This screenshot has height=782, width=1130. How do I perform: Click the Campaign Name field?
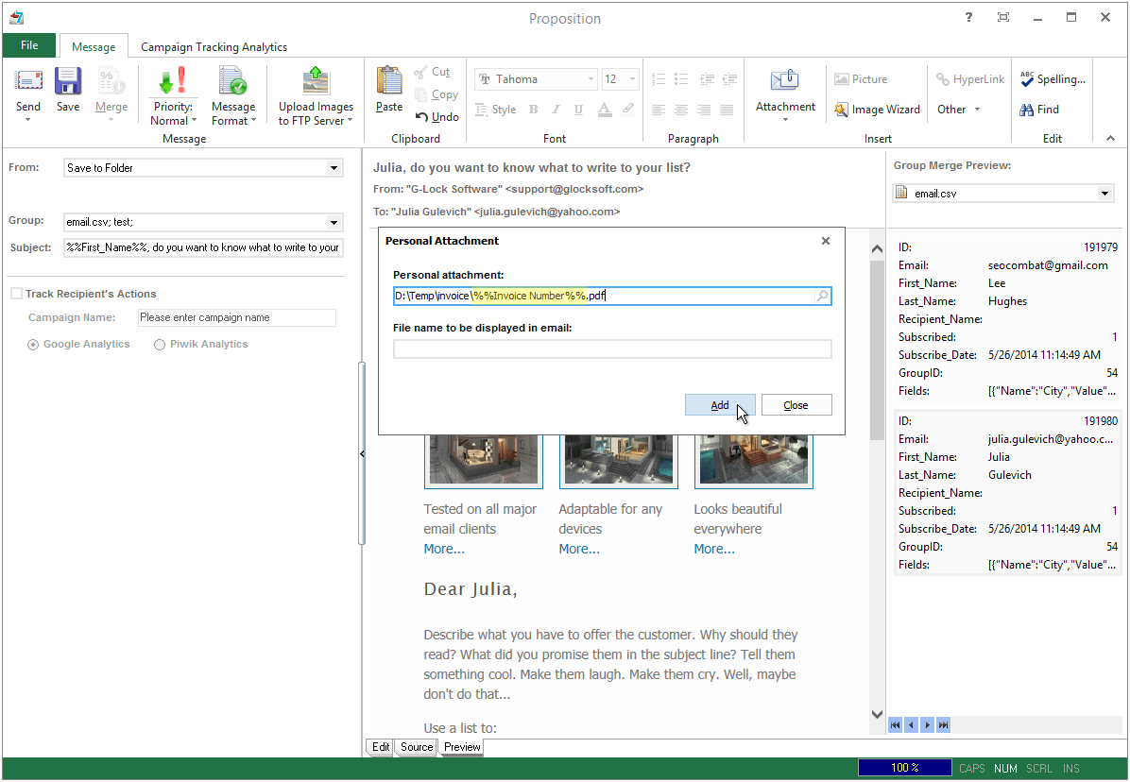pyautogui.click(x=237, y=317)
